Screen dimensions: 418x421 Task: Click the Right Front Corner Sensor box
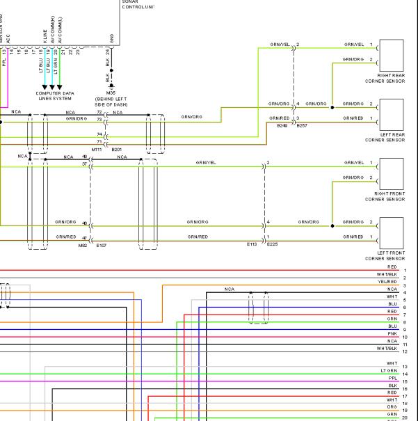pyautogui.click(x=392, y=174)
